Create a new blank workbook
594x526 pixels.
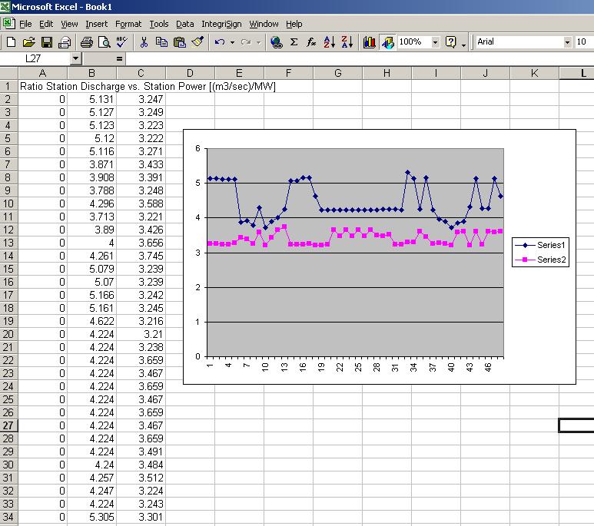[x=11, y=42]
